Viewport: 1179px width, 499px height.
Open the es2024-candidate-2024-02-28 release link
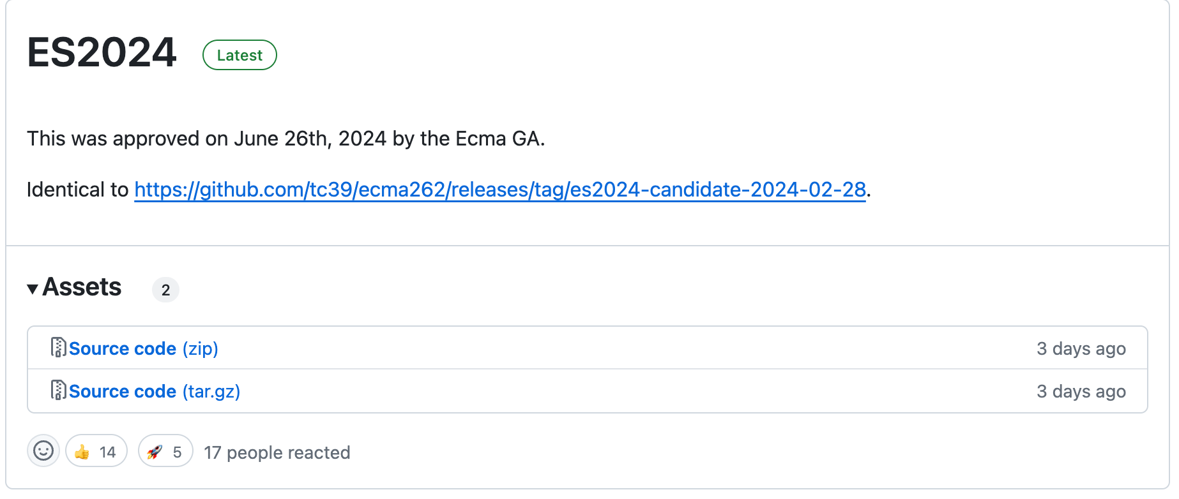pos(500,190)
